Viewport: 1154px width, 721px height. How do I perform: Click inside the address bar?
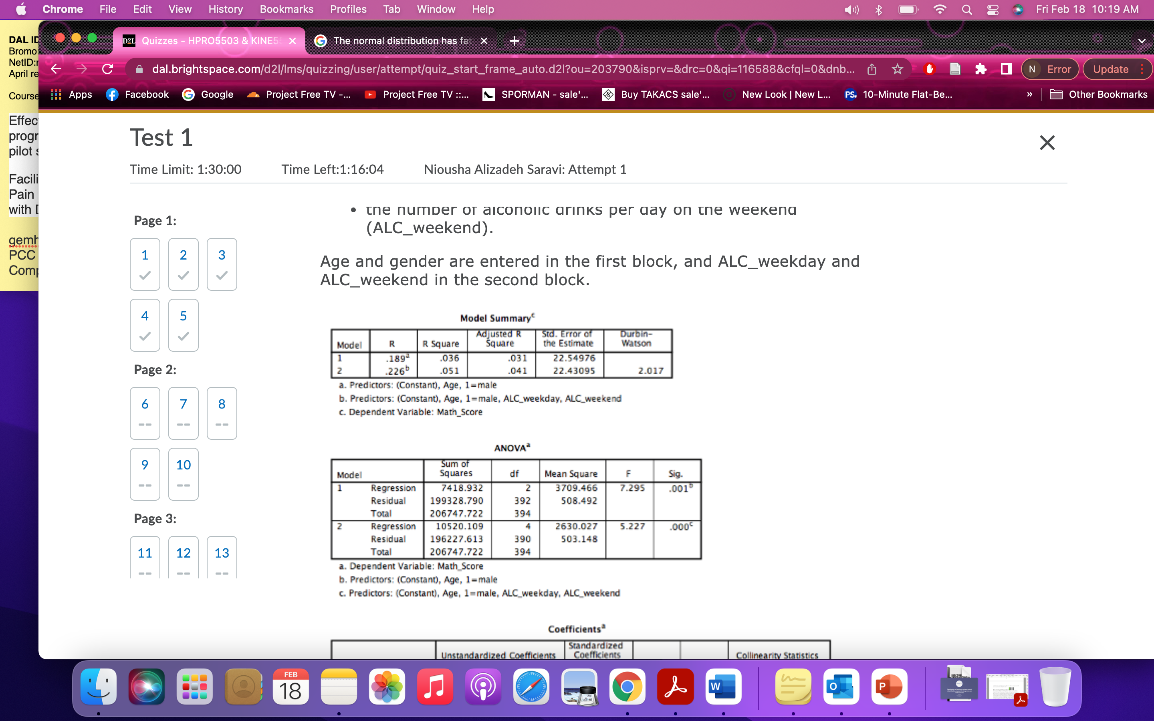point(477,68)
